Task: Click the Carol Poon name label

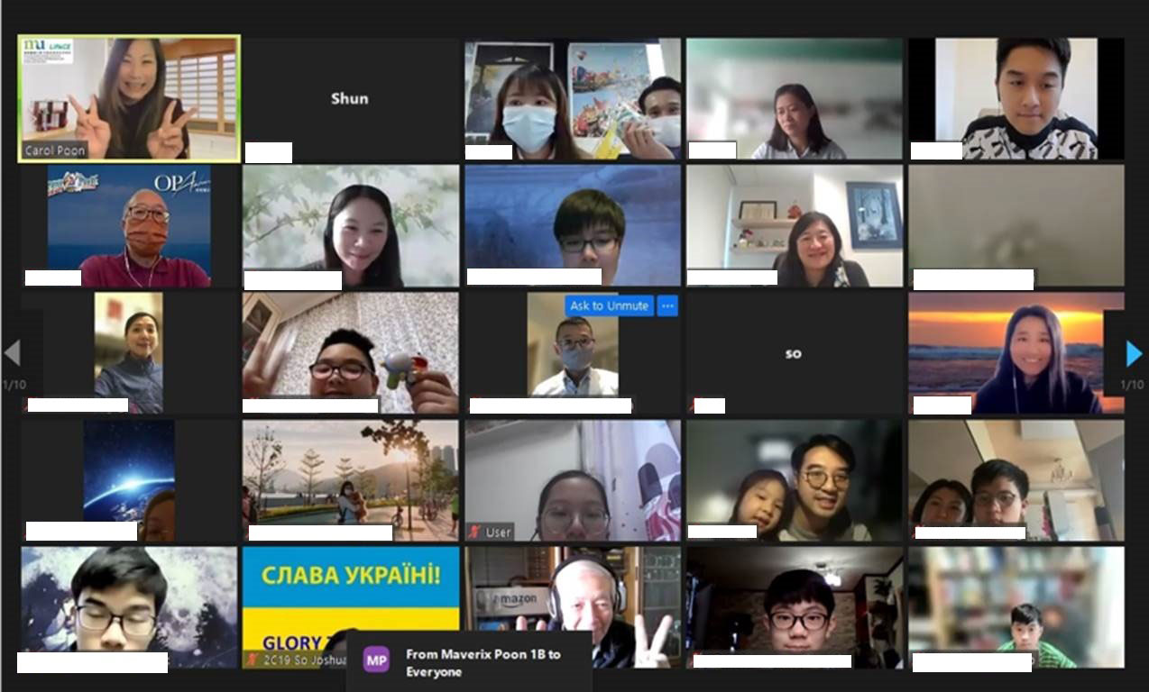Action: [x=56, y=150]
